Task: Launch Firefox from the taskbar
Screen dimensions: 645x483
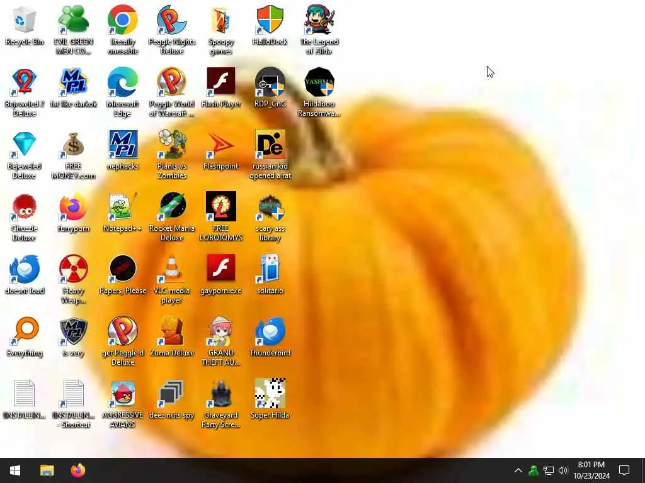Action: pos(78,470)
